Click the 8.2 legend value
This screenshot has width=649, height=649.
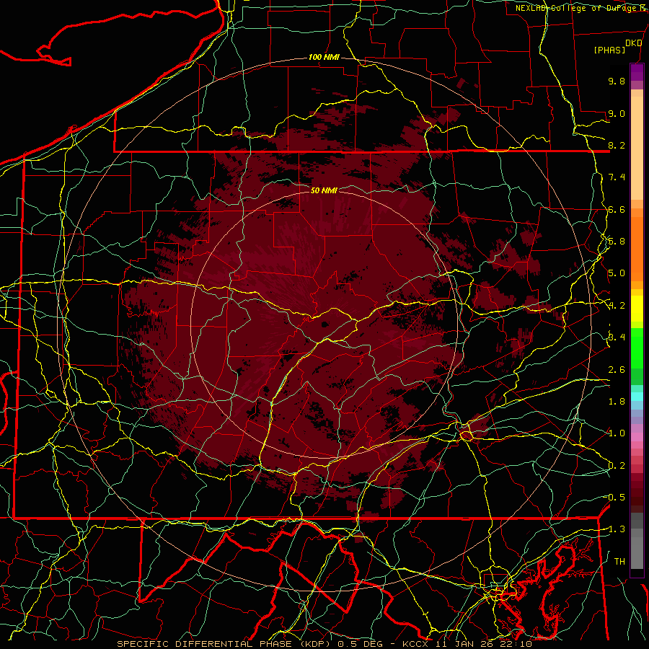617,145
